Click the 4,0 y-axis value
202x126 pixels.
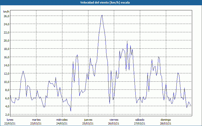pos(7,106)
